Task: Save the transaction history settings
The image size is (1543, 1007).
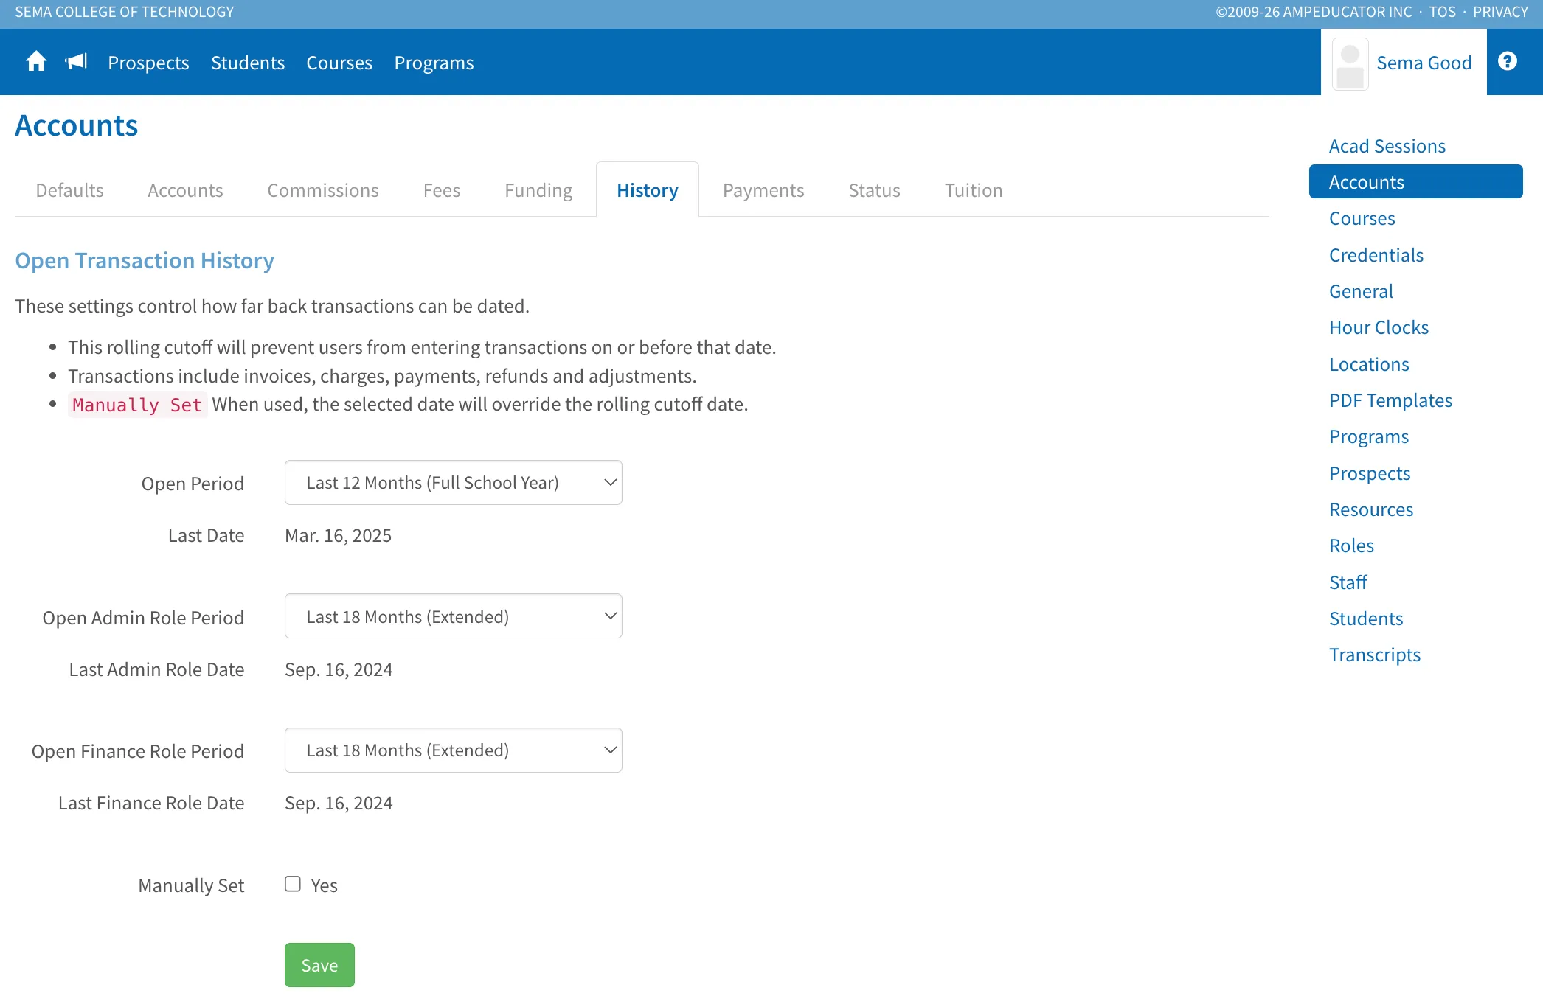Action: [319, 965]
